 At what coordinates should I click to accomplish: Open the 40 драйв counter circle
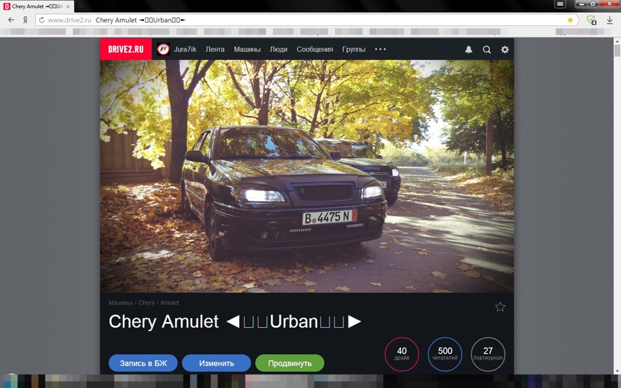coord(402,354)
